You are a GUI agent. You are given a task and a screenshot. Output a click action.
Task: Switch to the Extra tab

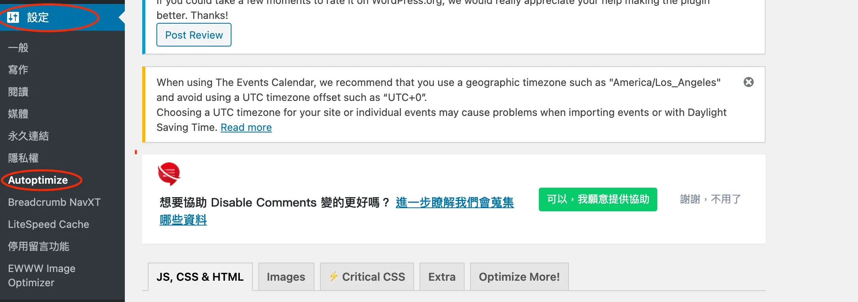pos(442,277)
